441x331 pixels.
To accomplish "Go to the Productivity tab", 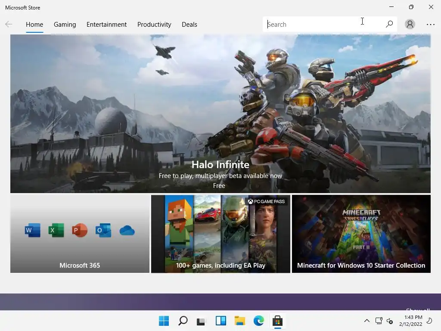I will click(x=154, y=25).
